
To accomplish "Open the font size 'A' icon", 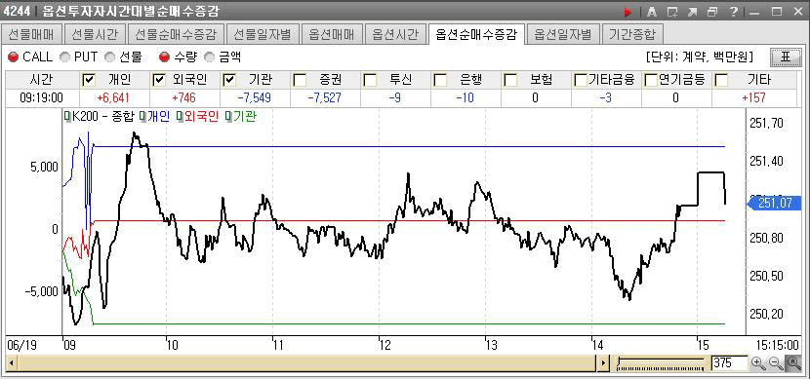I will point(651,12).
